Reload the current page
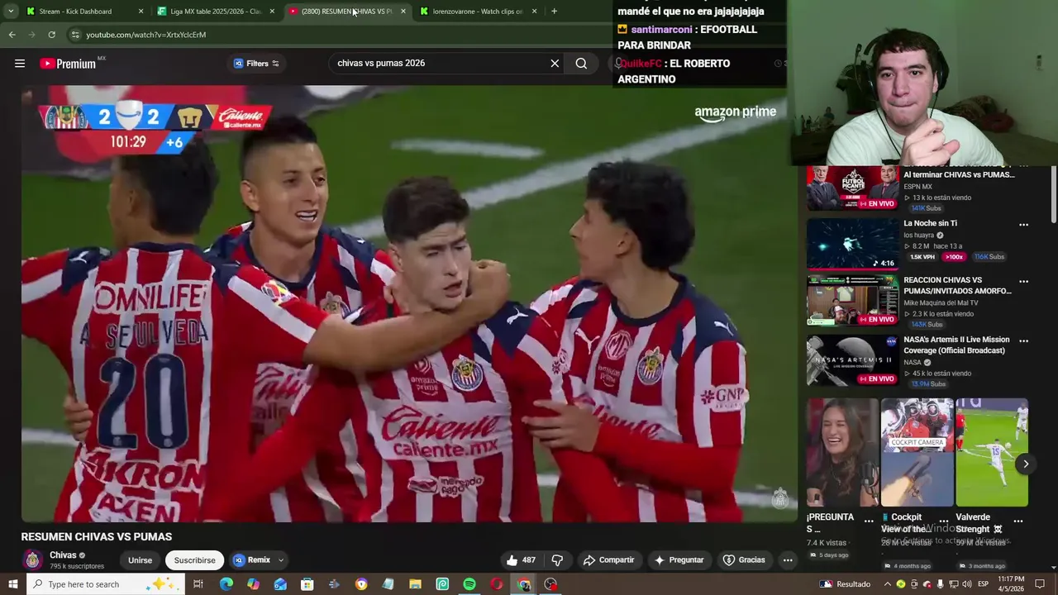1058x595 pixels. click(51, 35)
